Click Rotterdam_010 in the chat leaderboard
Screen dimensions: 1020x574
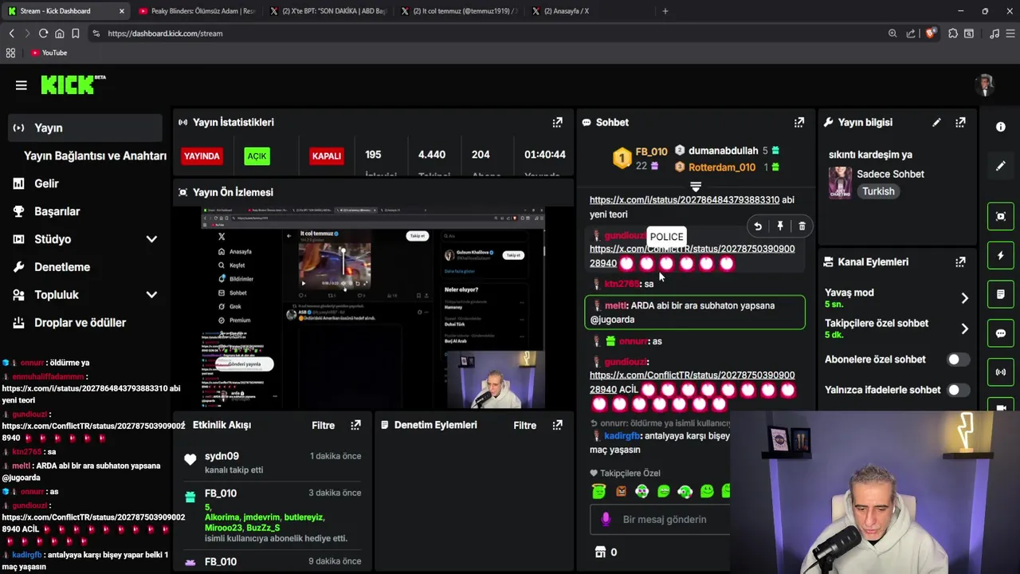tap(722, 167)
